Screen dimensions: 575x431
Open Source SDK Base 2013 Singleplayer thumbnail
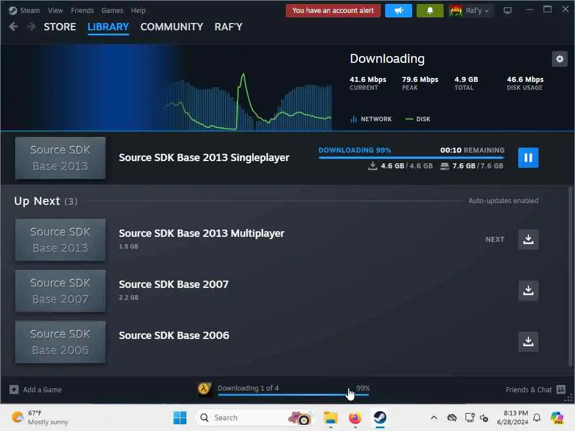pyautogui.click(x=60, y=158)
